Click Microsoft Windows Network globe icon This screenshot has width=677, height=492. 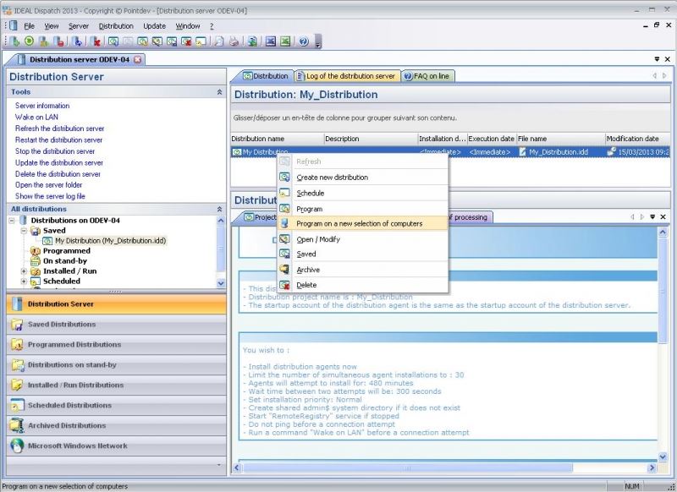click(x=16, y=446)
